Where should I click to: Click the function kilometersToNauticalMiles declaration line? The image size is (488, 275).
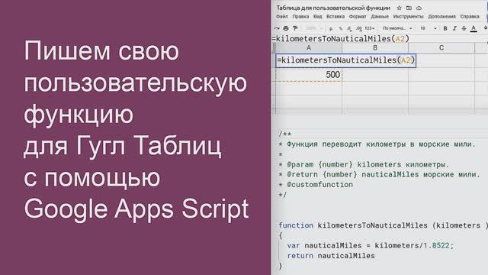point(383,225)
